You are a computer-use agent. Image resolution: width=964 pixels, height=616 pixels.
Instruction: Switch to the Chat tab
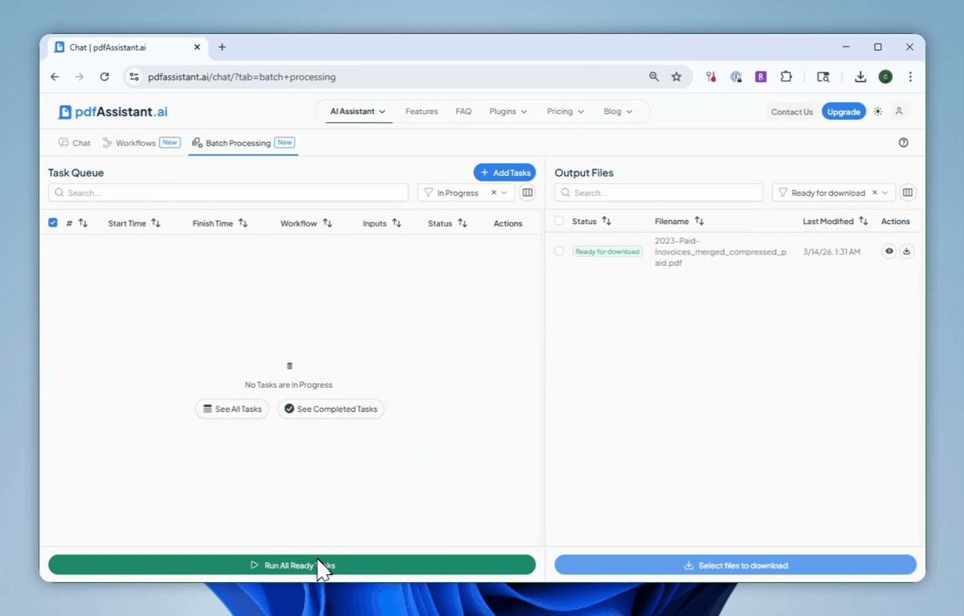coord(74,143)
